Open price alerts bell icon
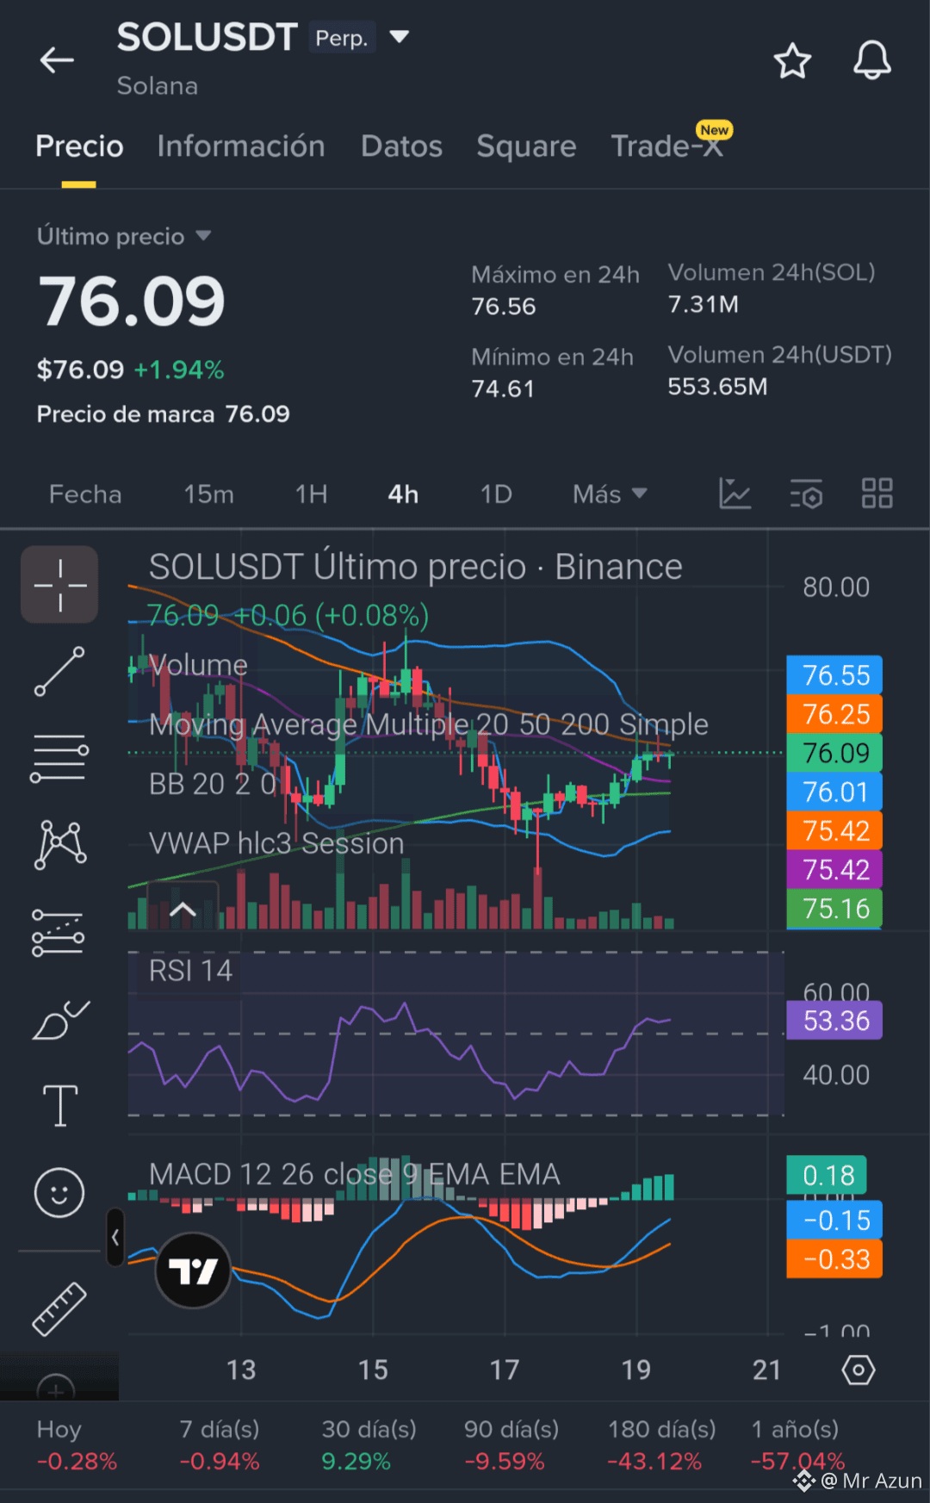930x1503 pixels. tap(871, 60)
